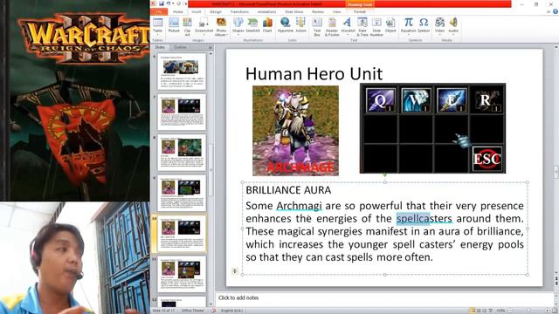The height and width of the screenshot is (314, 559).
Task: Open the File tab
Action: (159, 11)
